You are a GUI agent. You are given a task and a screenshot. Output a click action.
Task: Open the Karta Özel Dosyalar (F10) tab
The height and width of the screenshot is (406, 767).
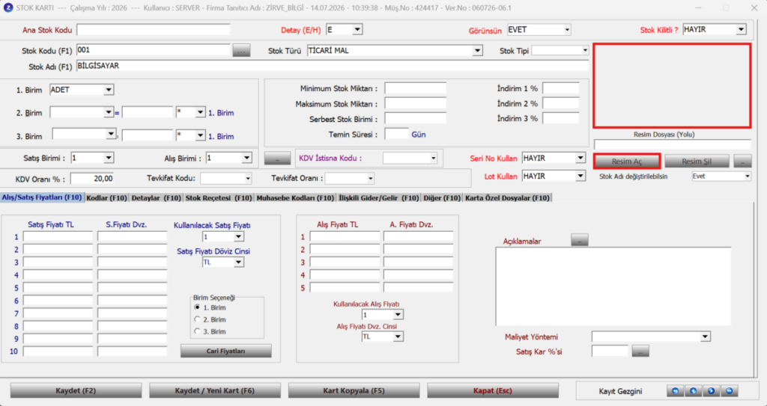pyautogui.click(x=508, y=198)
